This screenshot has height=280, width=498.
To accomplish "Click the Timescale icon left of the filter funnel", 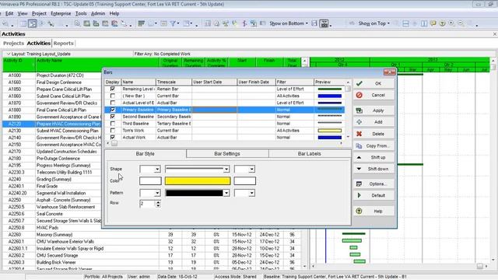I will 163,23.
